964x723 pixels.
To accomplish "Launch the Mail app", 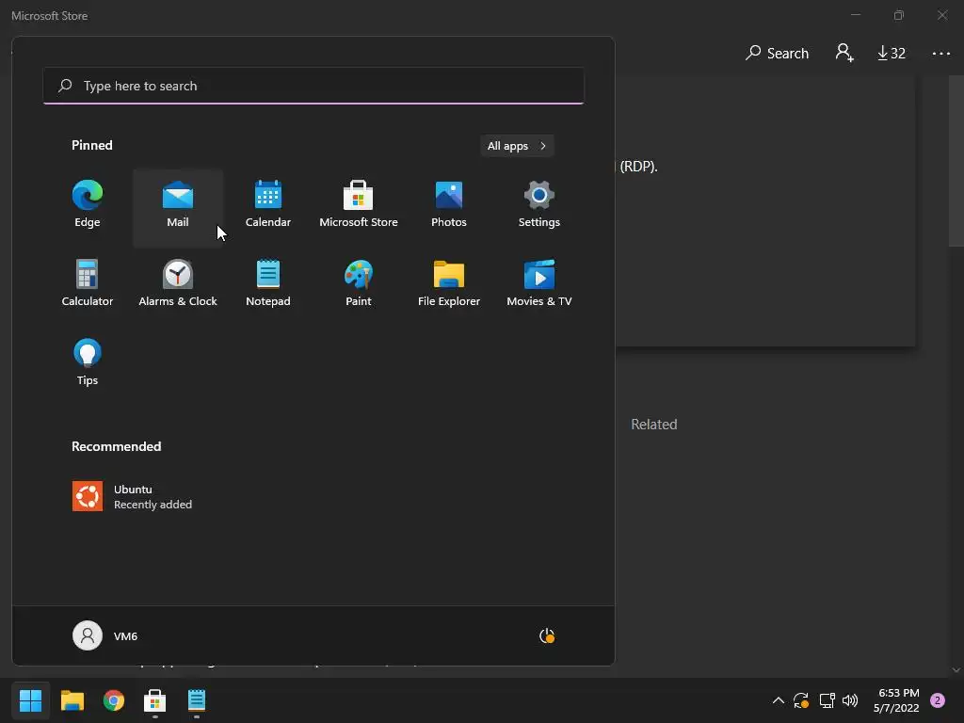I will (x=178, y=206).
